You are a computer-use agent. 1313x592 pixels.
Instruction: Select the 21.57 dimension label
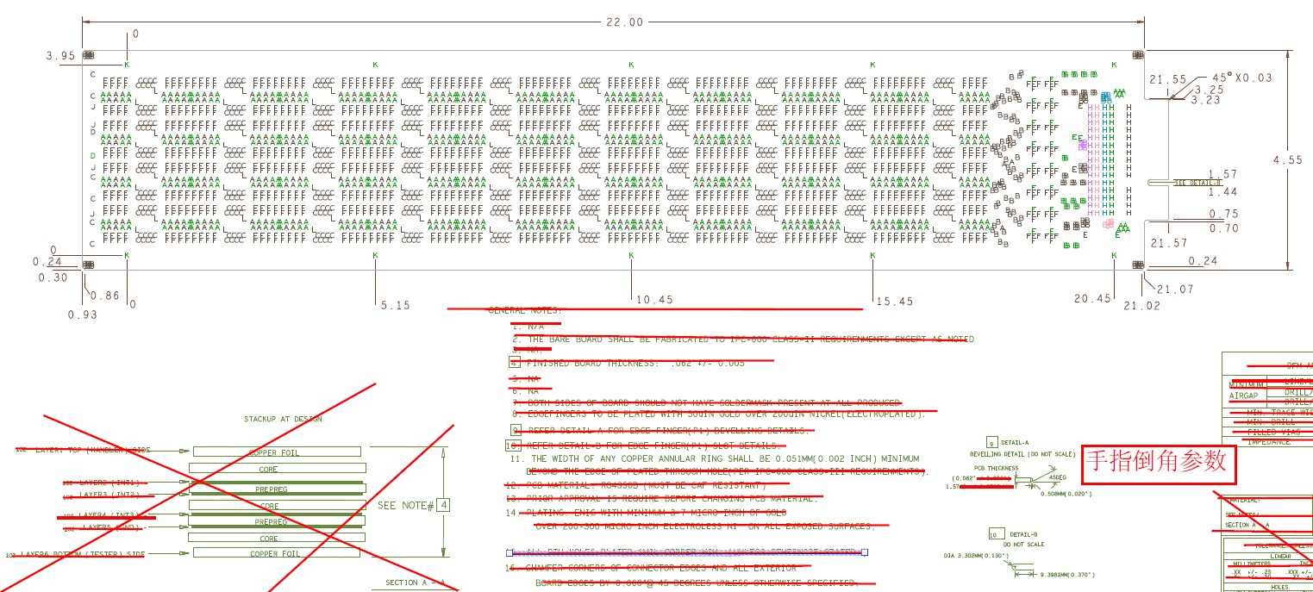1169,243
